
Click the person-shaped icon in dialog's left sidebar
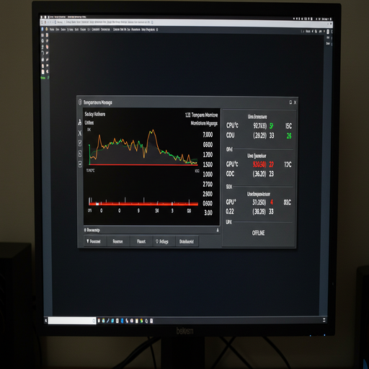80,122
